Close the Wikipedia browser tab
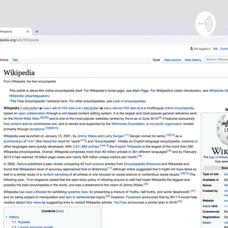Viewport: 228px width, 228px height. [28, 31]
